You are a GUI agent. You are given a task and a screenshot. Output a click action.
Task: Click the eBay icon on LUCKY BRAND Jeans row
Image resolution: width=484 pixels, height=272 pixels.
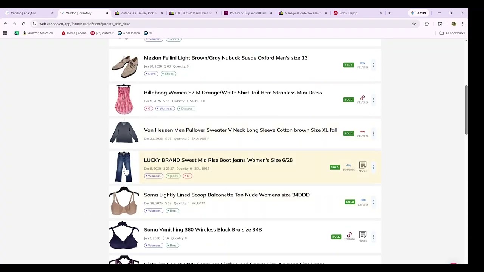349,165
